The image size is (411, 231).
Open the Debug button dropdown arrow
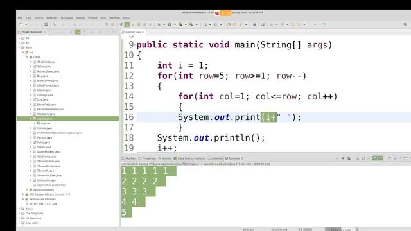tap(164, 24)
